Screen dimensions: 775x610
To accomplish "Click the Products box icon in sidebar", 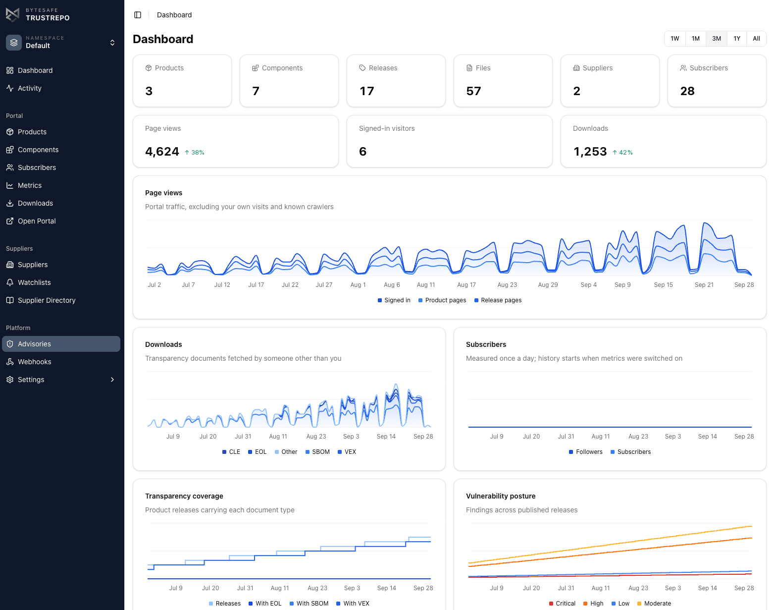I will (x=10, y=132).
